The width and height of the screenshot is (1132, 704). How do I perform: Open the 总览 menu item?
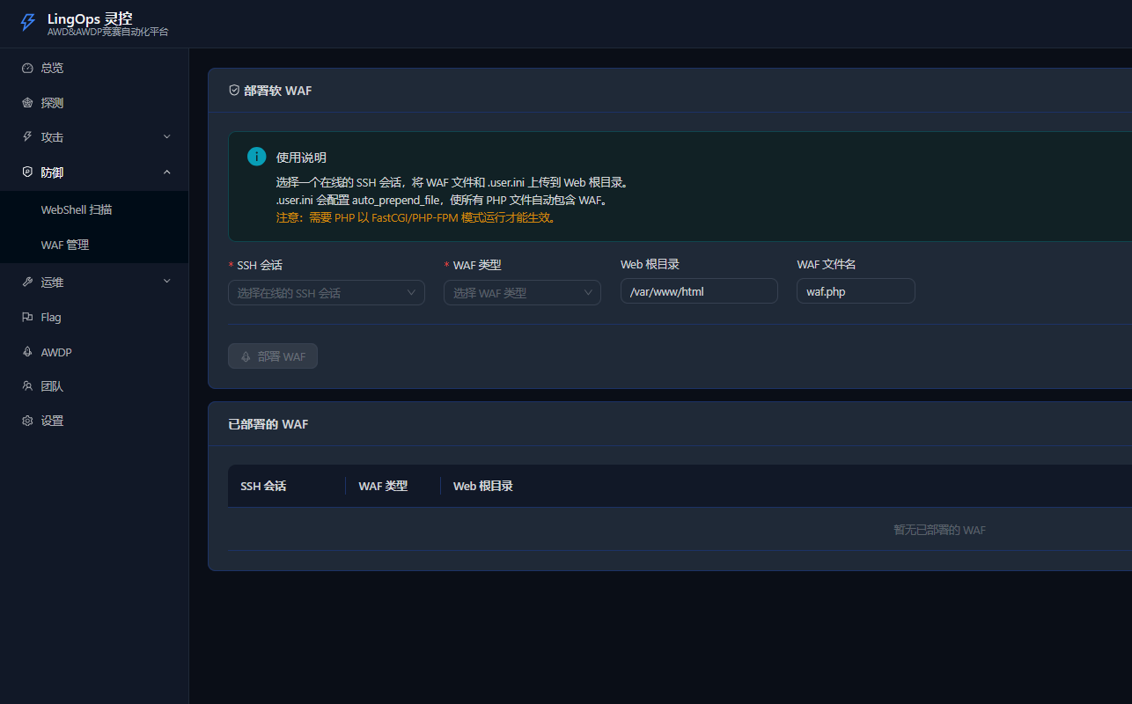point(94,68)
